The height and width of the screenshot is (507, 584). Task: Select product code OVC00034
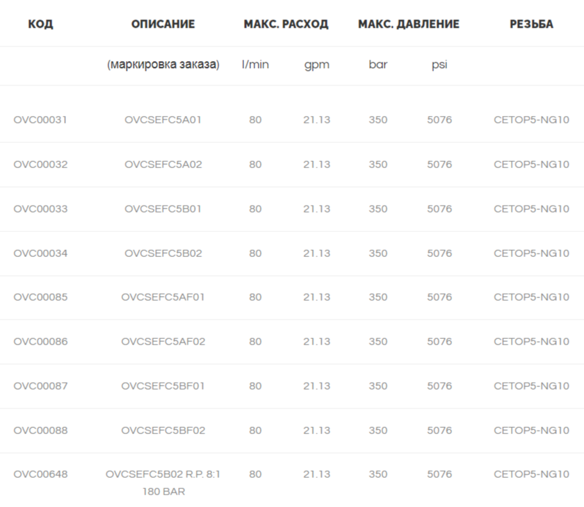coord(40,253)
